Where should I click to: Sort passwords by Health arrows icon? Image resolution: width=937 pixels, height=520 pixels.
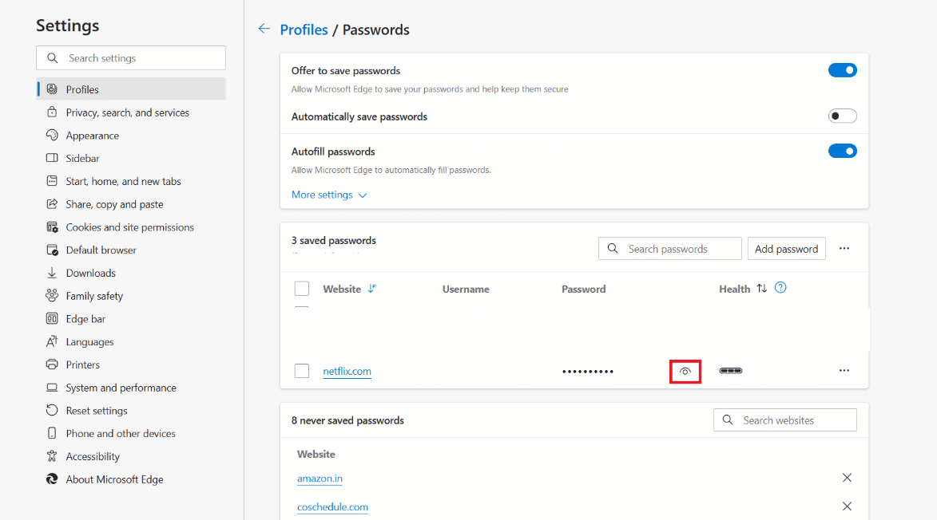(761, 288)
